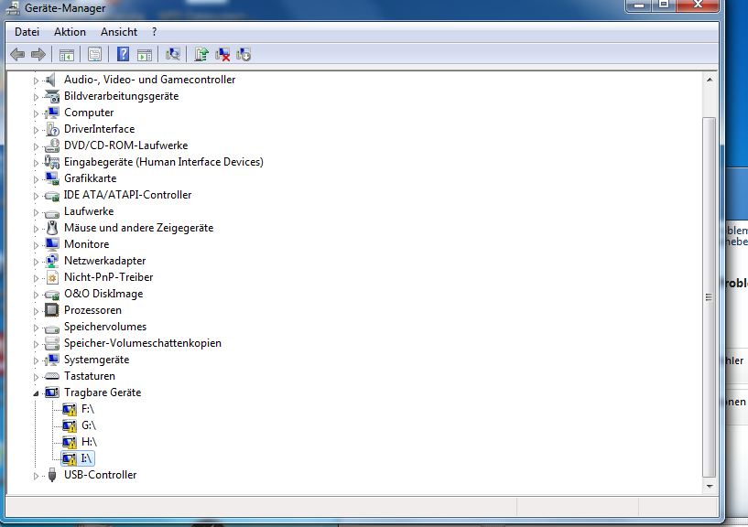The image size is (748, 527).
Task: Expand the Computer node
Action: tap(36, 113)
